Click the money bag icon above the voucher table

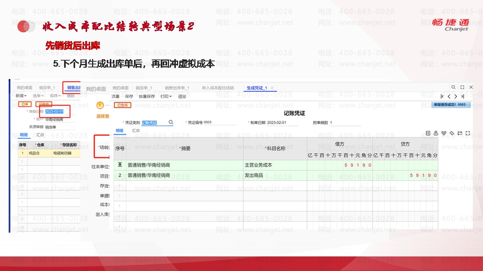click(x=436, y=133)
